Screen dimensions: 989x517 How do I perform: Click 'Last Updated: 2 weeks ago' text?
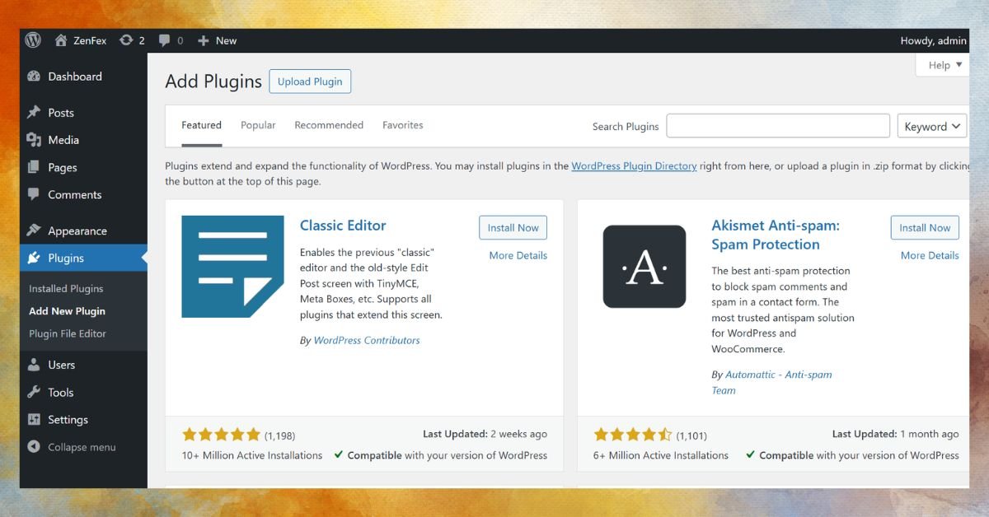coord(485,434)
